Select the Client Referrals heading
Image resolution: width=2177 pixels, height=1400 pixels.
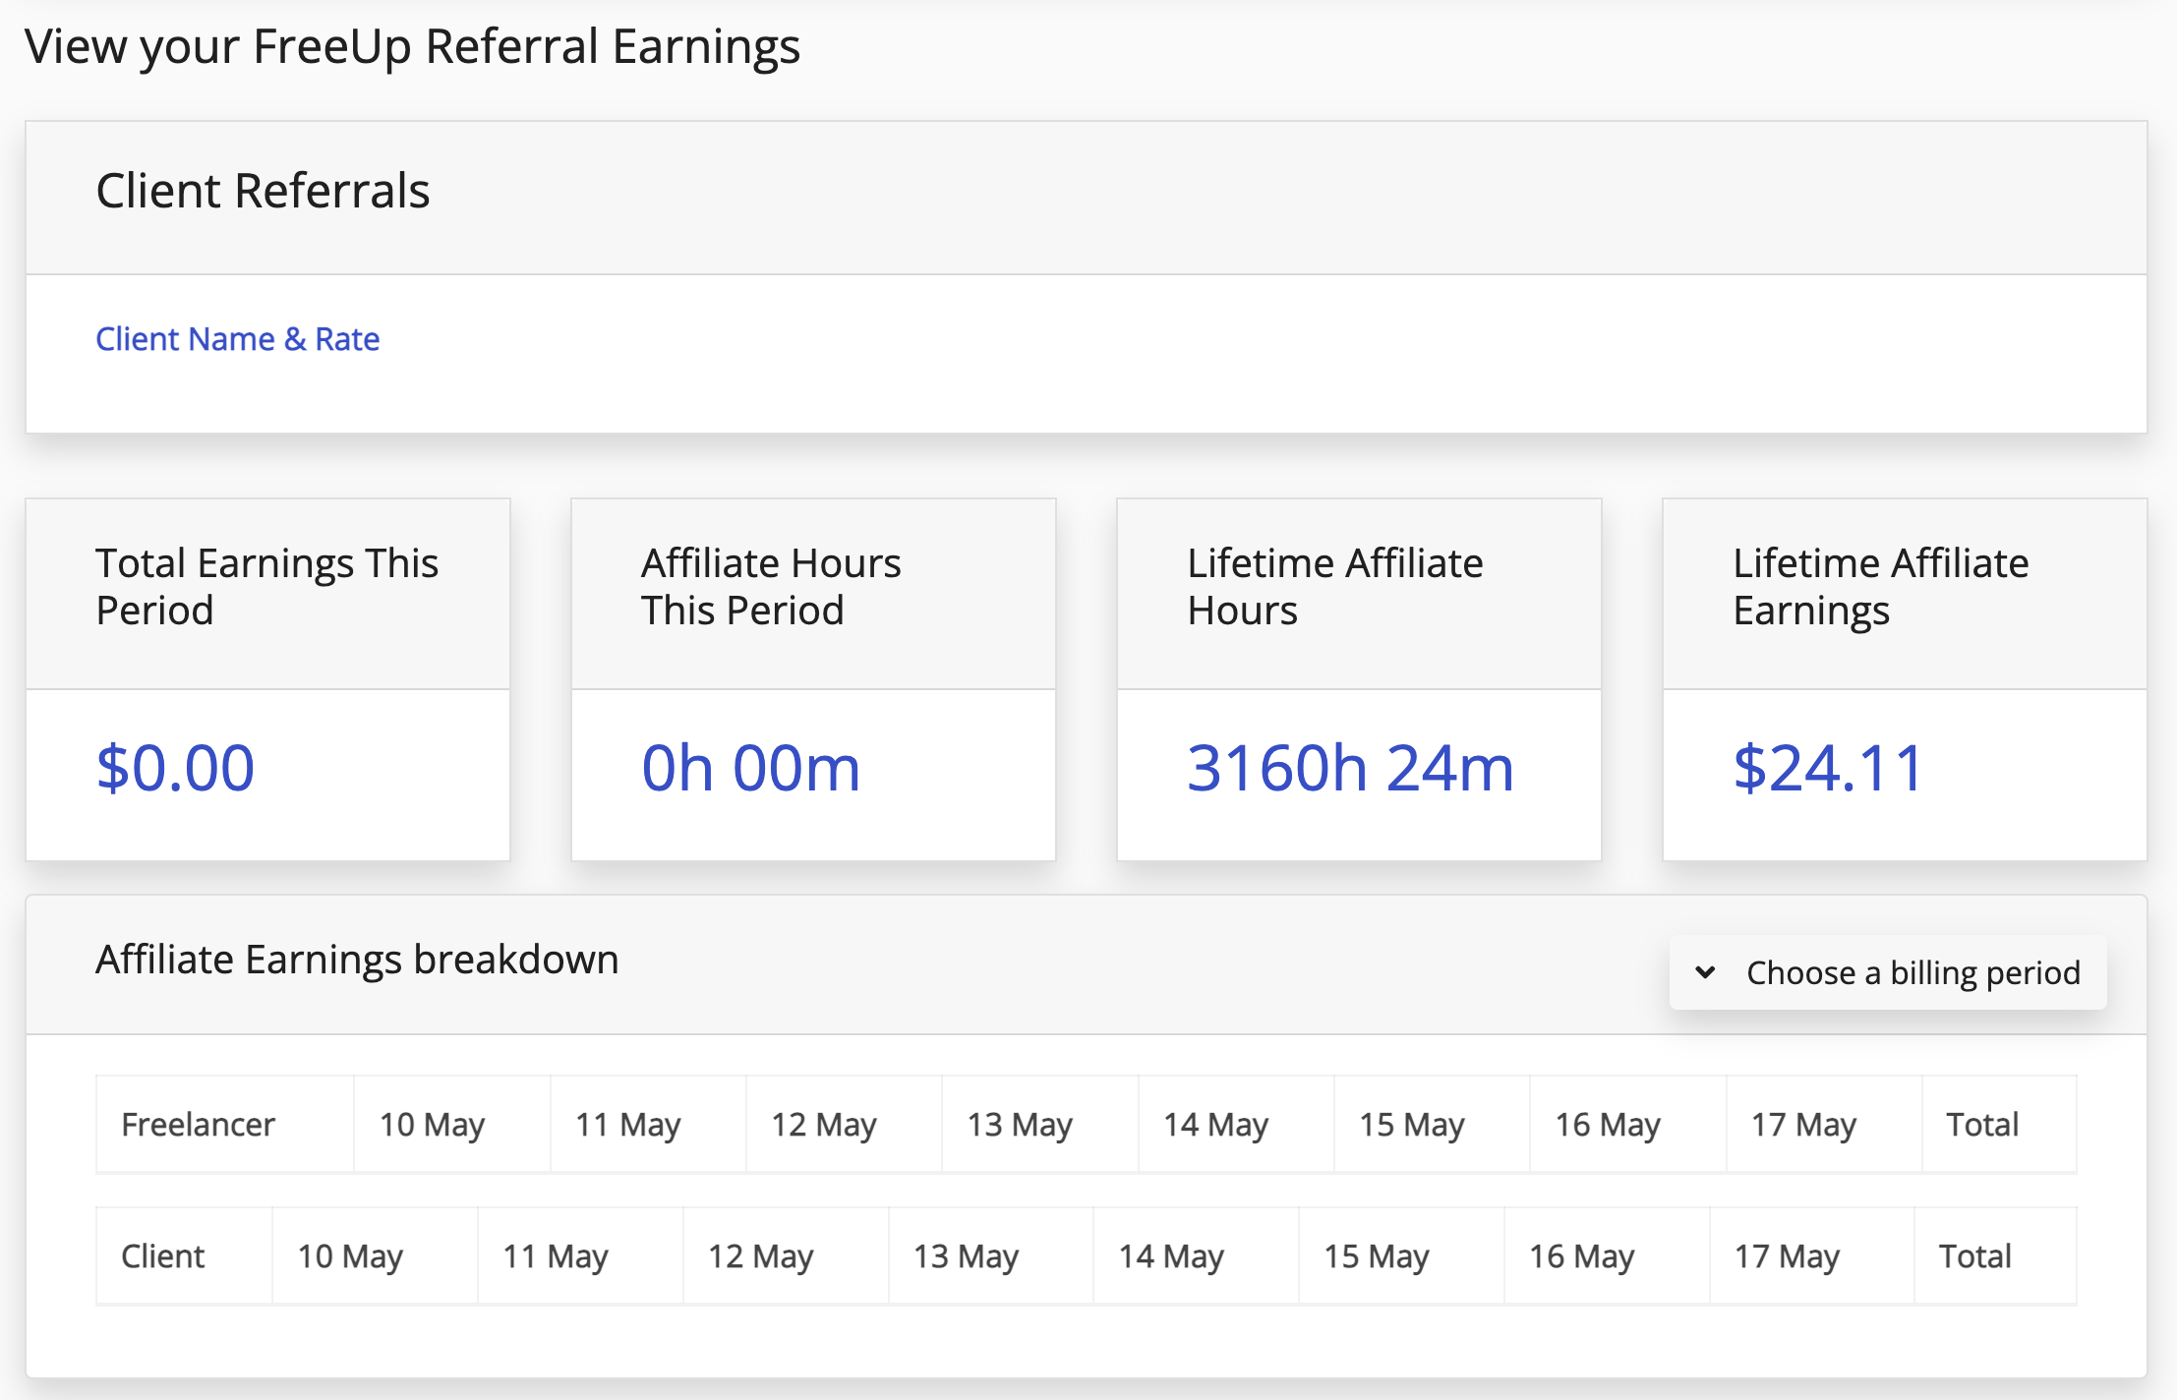[263, 190]
